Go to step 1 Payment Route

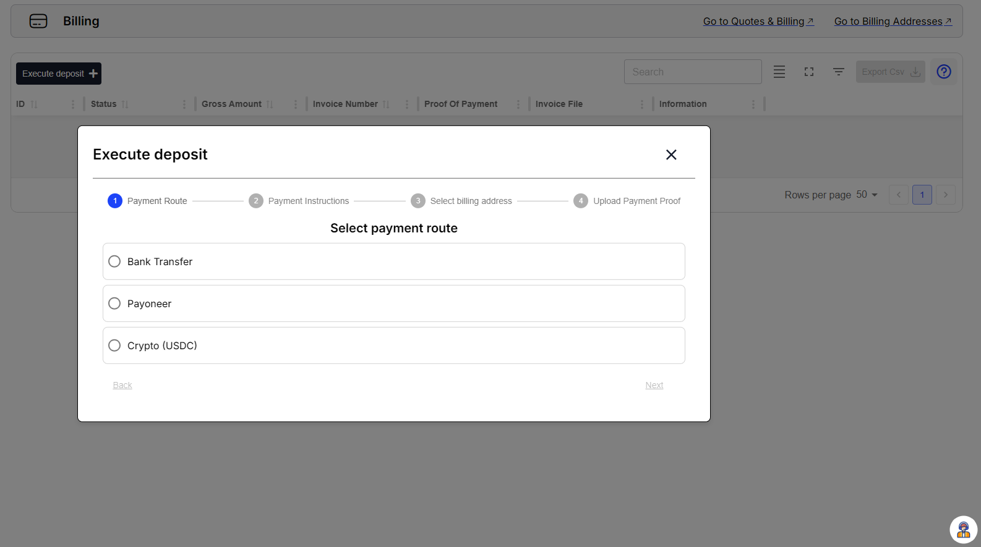click(x=147, y=201)
